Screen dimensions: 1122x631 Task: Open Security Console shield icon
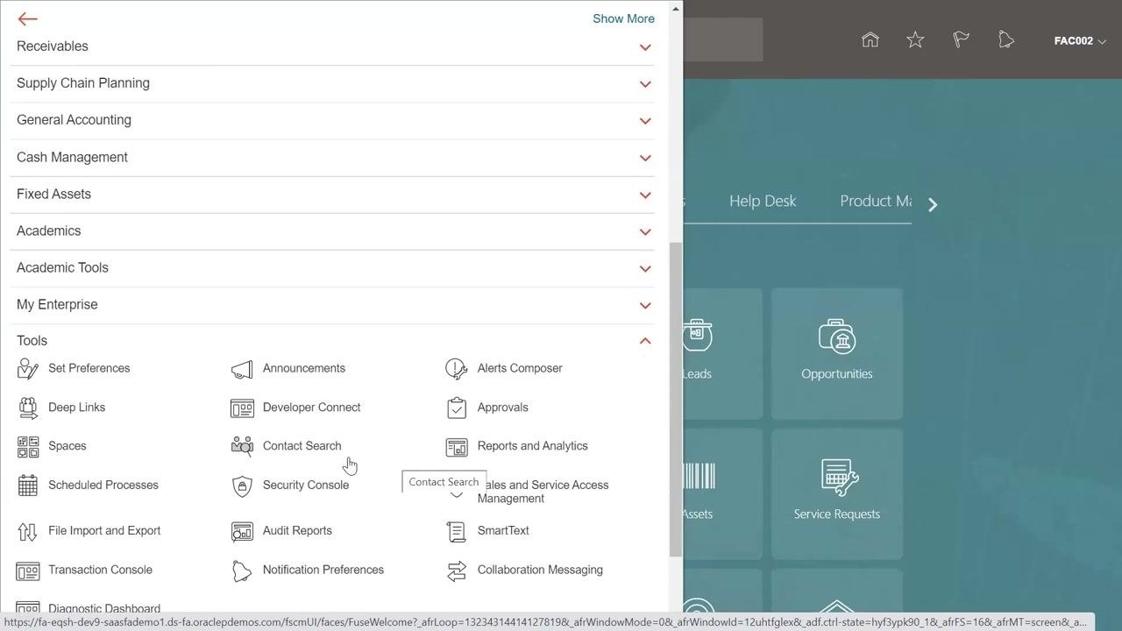point(242,486)
